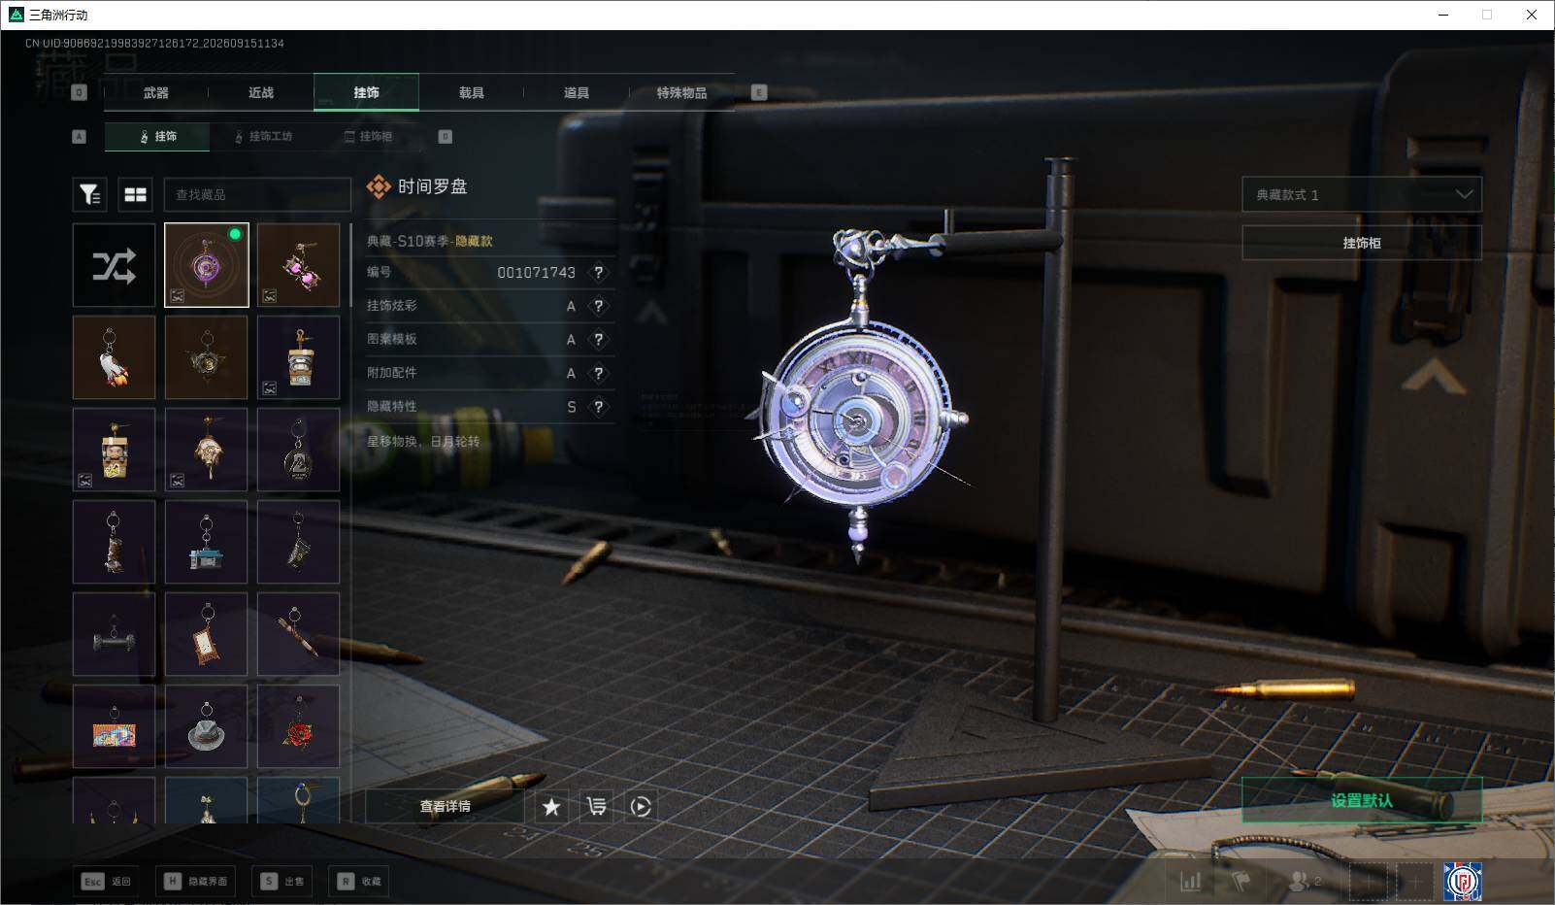Select the red rose charm thumbnail
Viewport: 1555px width, 905px height.
point(299,726)
